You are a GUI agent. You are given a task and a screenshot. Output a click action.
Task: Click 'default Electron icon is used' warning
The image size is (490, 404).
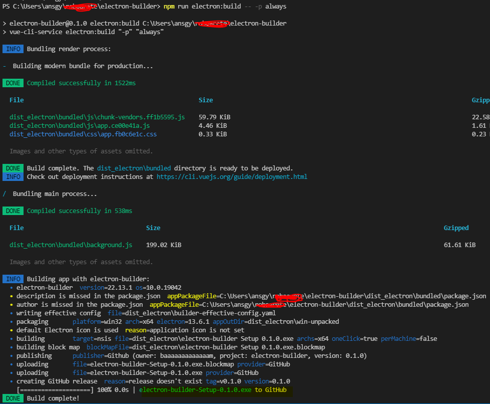pos(68,330)
